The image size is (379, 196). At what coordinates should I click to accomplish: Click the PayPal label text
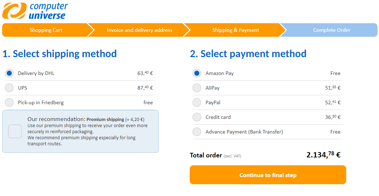[x=213, y=102]
